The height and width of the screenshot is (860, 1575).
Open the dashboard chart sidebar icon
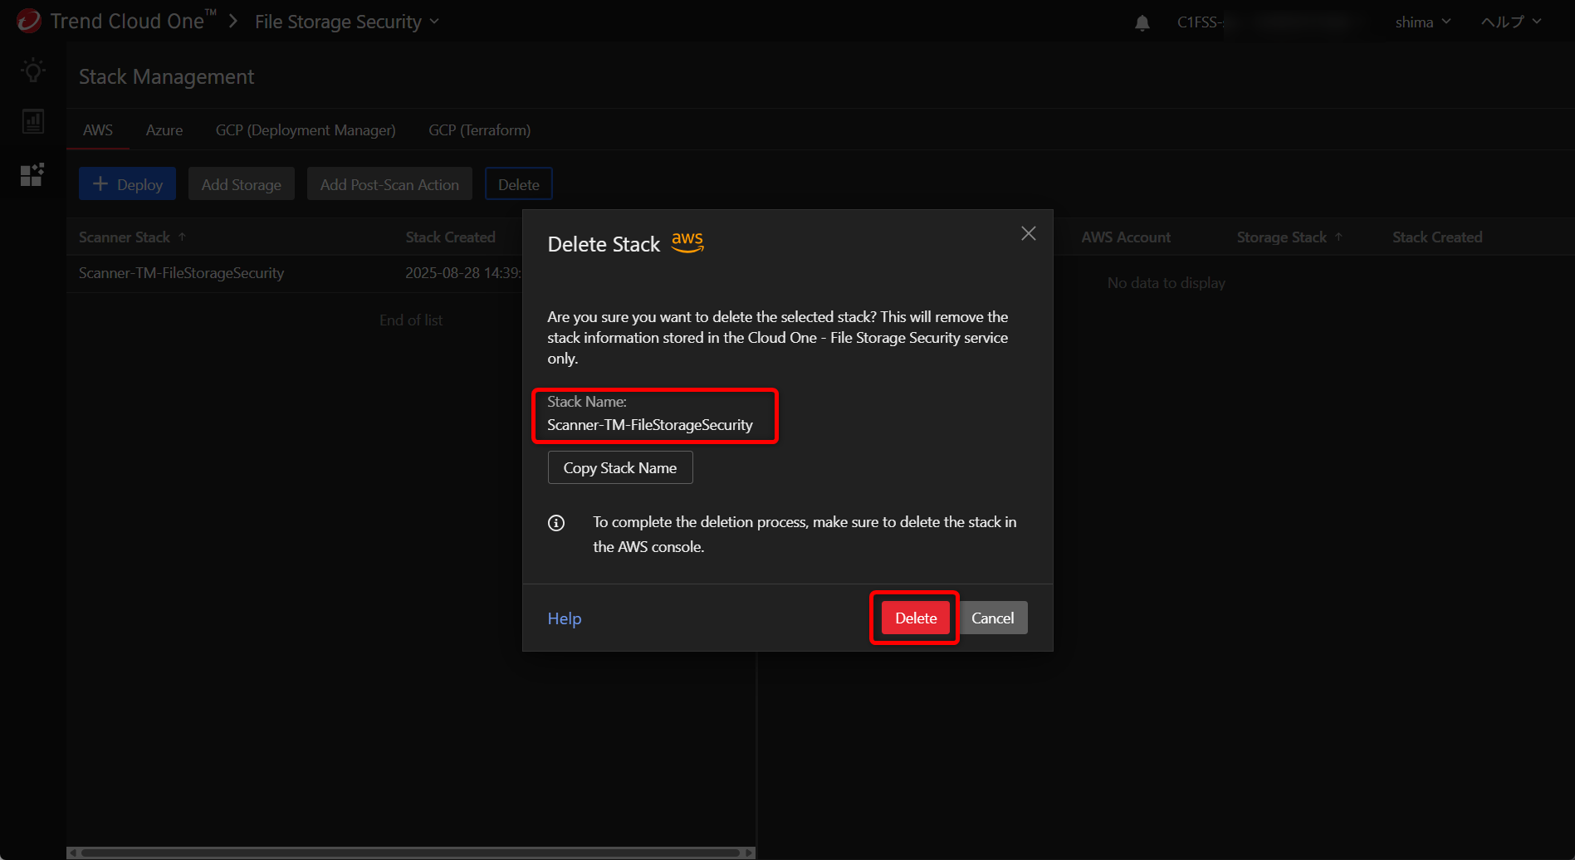pos(33,122)
